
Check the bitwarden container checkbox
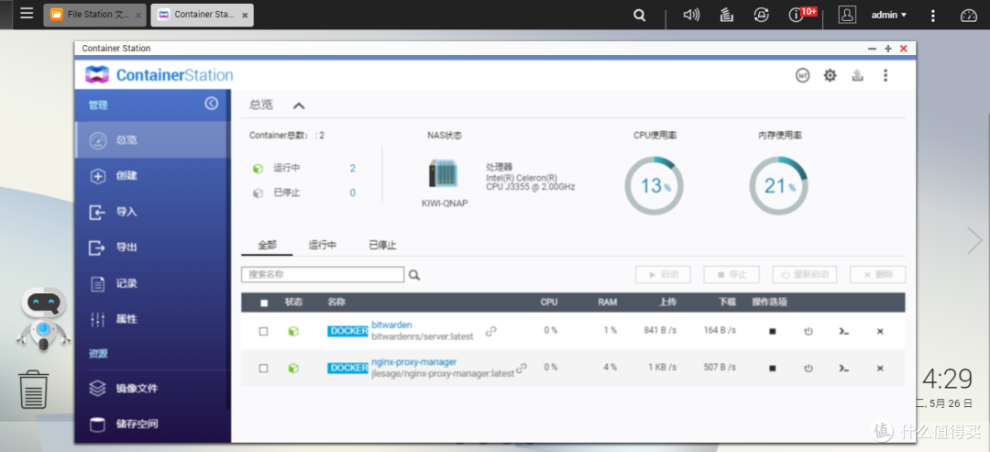point(264,331)
